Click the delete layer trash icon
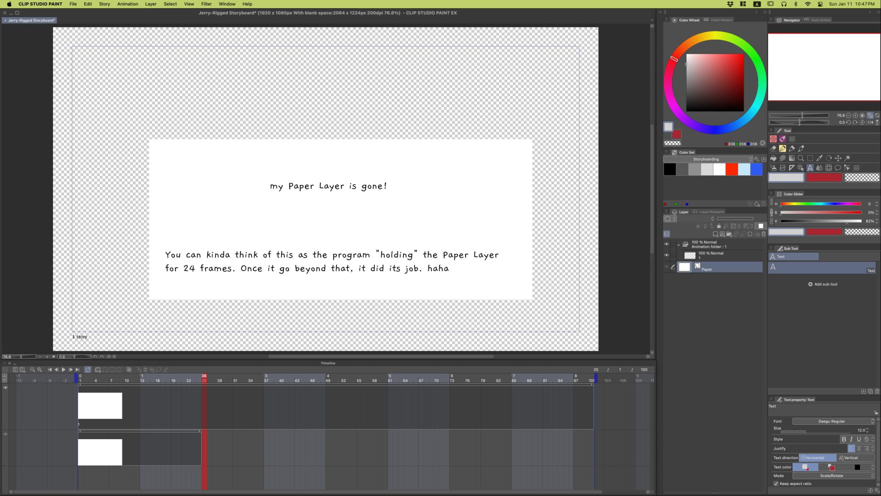 pos(763,234)
